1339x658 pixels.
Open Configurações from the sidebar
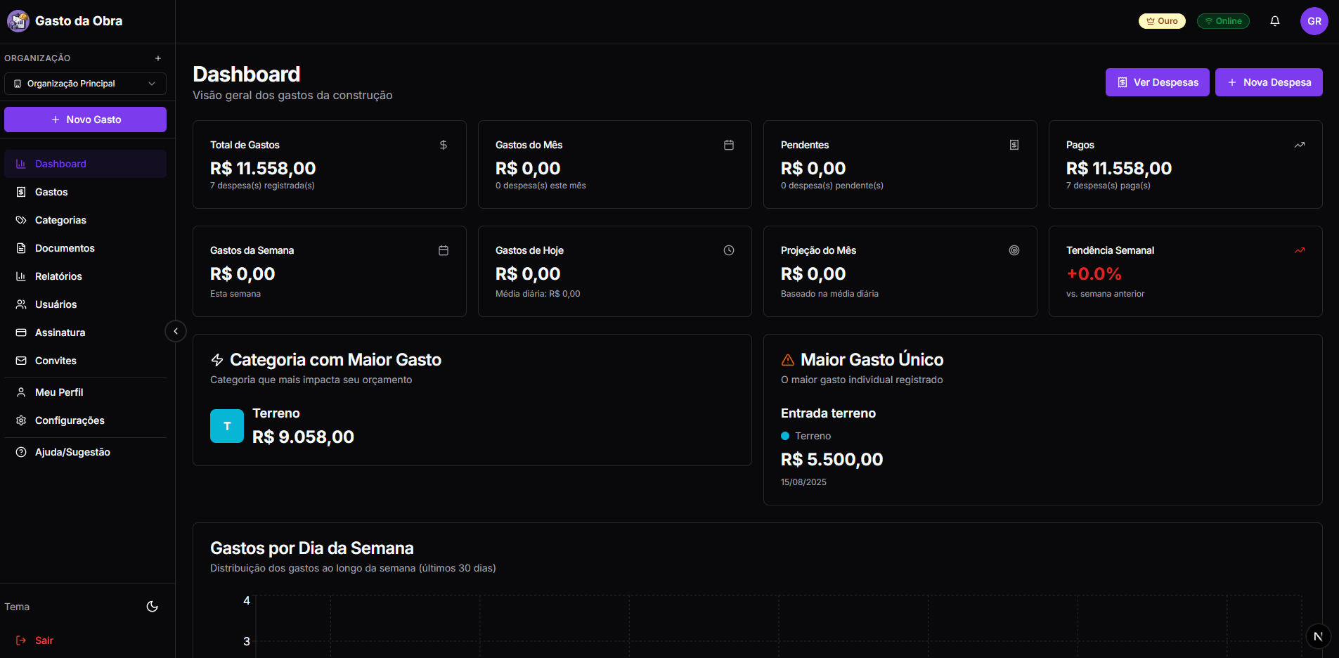tap(70, 420)
